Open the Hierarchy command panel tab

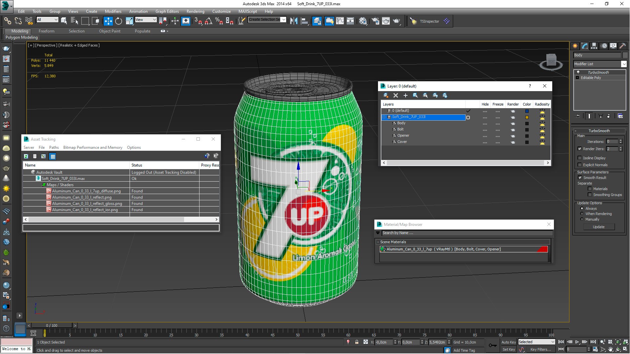coord(594,46)
